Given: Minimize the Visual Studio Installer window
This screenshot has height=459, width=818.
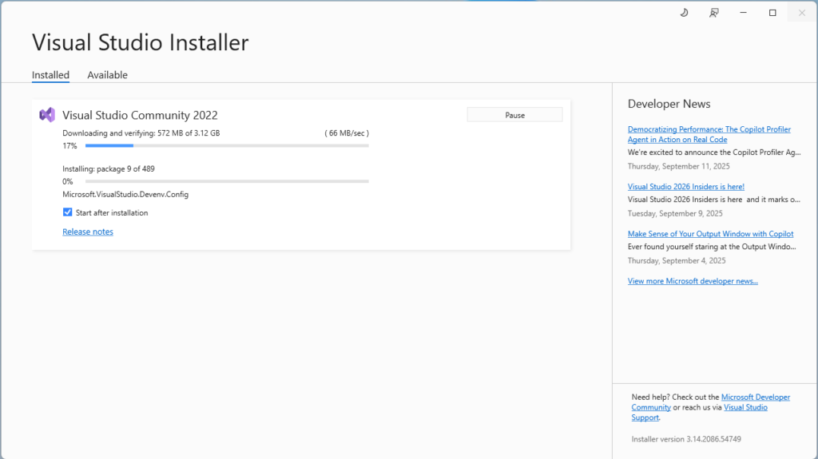Looking at the screenshot, I should click(743, 13).
